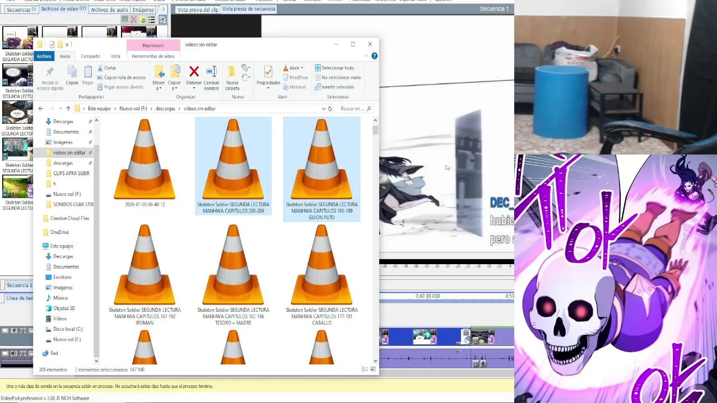This screenshot has height=403, width=717.
Task: Click Pegar acceso directo
Action: tap(120, 87)
